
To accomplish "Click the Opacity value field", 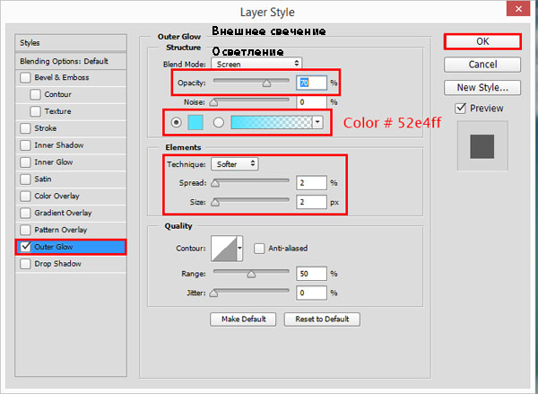I will pyautogui.click(x=311, y=83).
